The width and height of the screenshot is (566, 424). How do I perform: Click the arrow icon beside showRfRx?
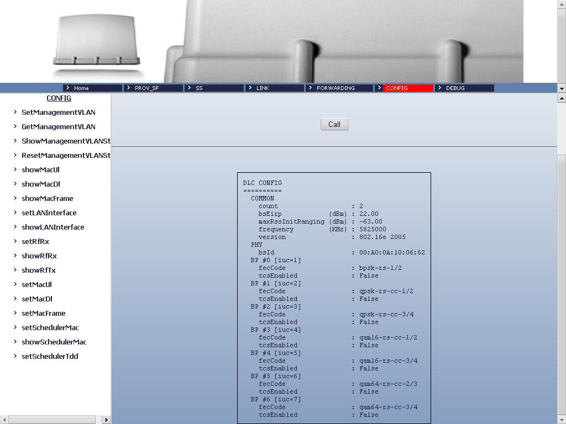point(15,256)
